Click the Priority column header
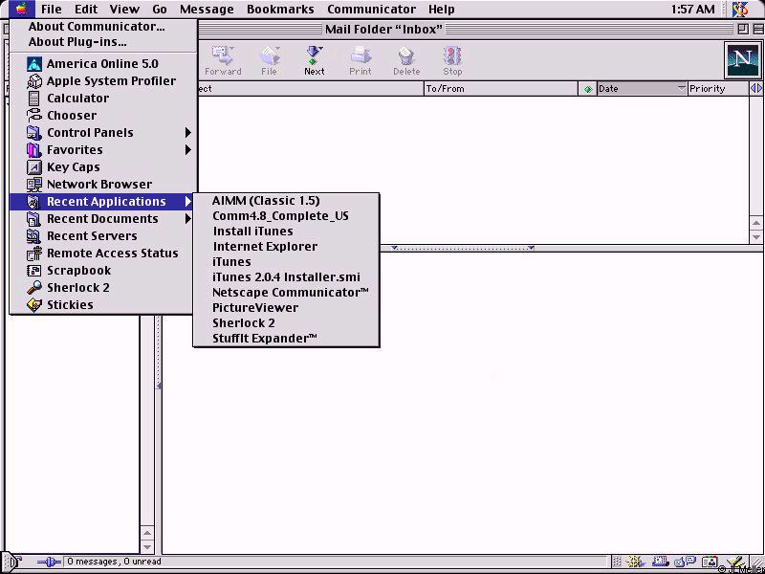 (x=708, y=89)
